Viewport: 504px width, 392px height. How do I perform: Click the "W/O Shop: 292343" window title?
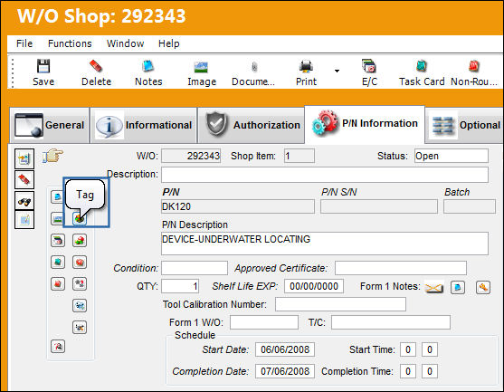coord(101,15)
